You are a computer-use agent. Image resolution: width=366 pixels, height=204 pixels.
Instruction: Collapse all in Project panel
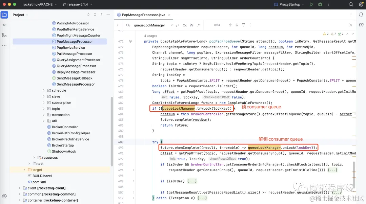click(x=95, y=15)
